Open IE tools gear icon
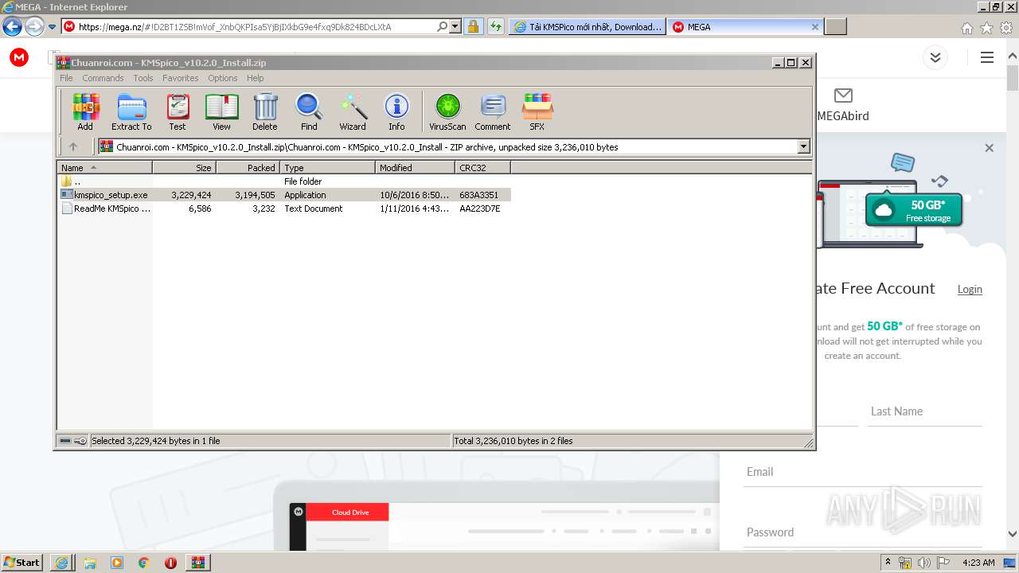Screen dimensions: 1019x573 [x=1006, y=28]
